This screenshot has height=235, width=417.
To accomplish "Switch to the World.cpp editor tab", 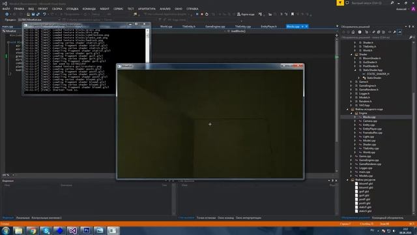I will pyautogui.click(x=166, y=27).
